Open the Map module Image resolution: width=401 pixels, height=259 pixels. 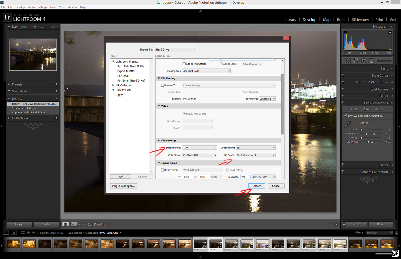pyautogui.click(x=327, y=20)
